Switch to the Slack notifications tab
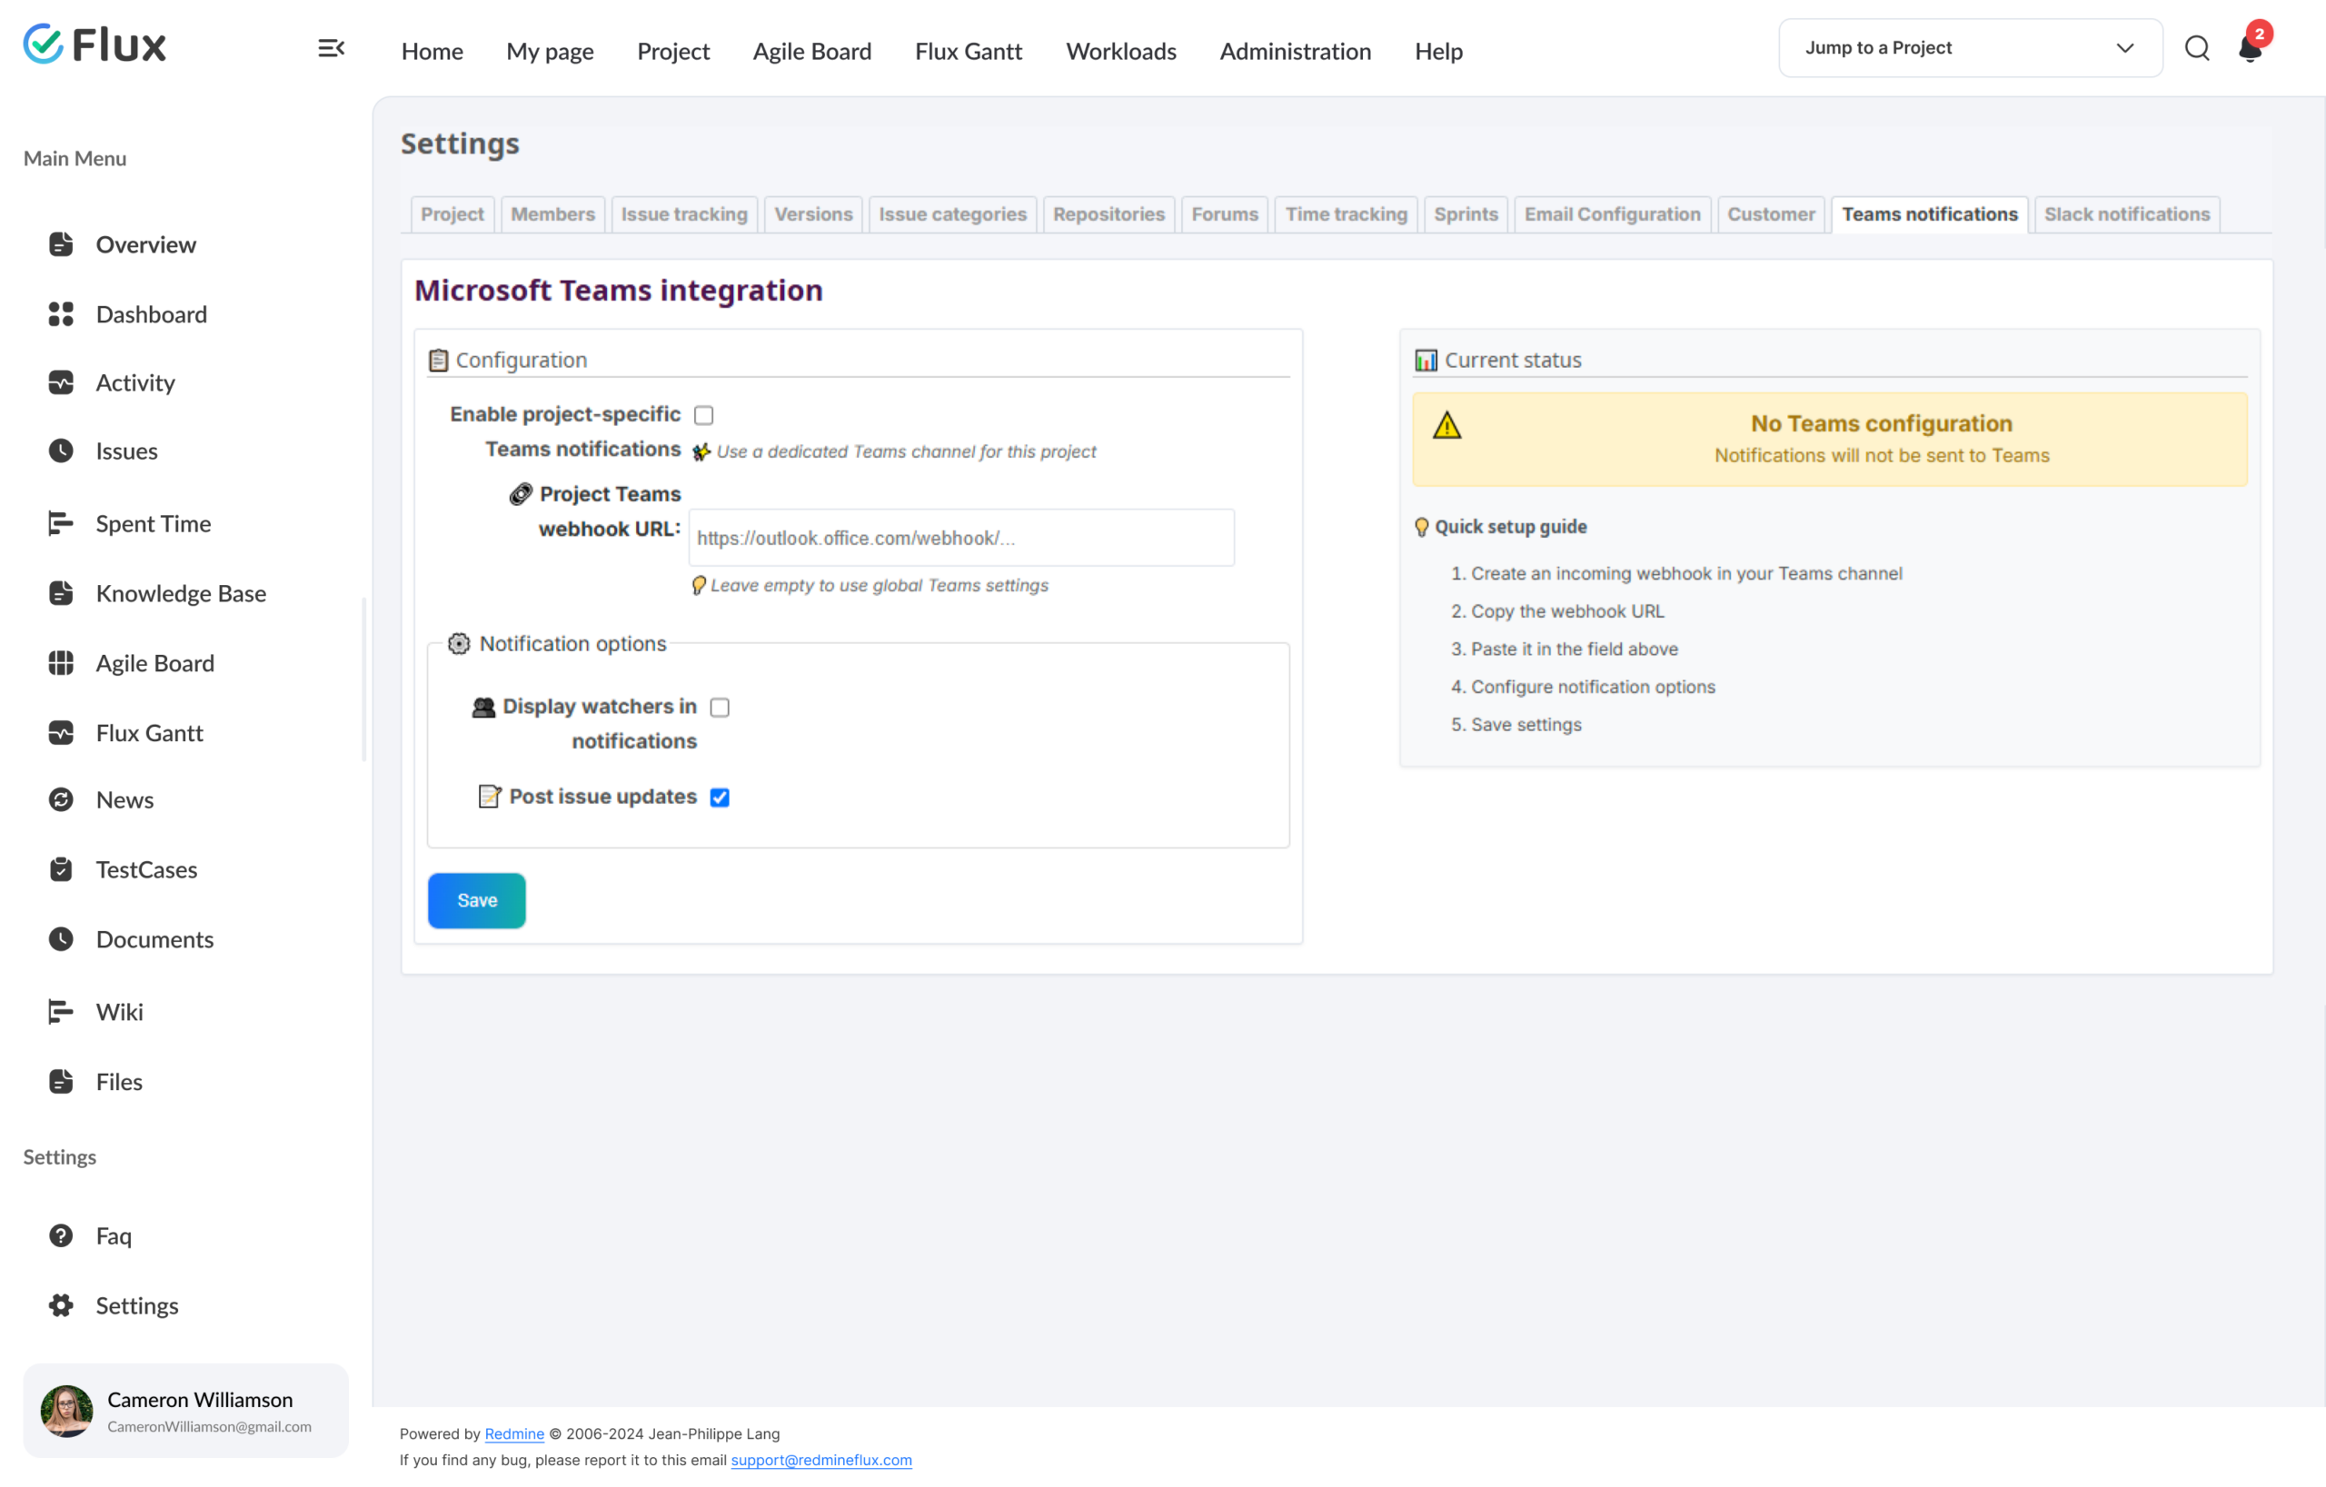The height and width of the screenshot is (1487, 2326). point(2126,214)
